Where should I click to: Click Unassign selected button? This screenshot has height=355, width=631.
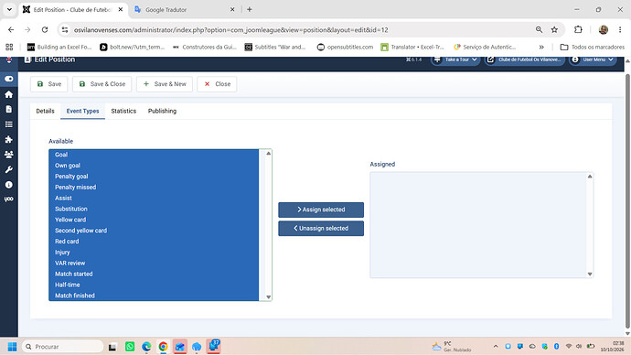coord(321,228)
